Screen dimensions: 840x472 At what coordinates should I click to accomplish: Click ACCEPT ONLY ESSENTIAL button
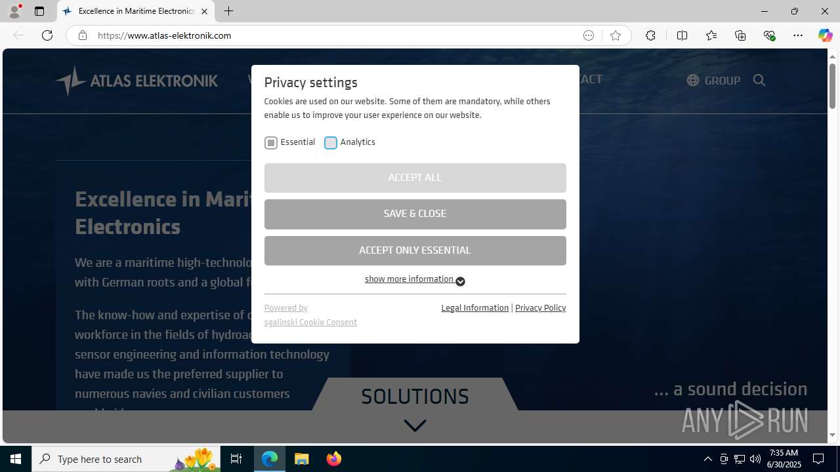(x=415, y=250)
